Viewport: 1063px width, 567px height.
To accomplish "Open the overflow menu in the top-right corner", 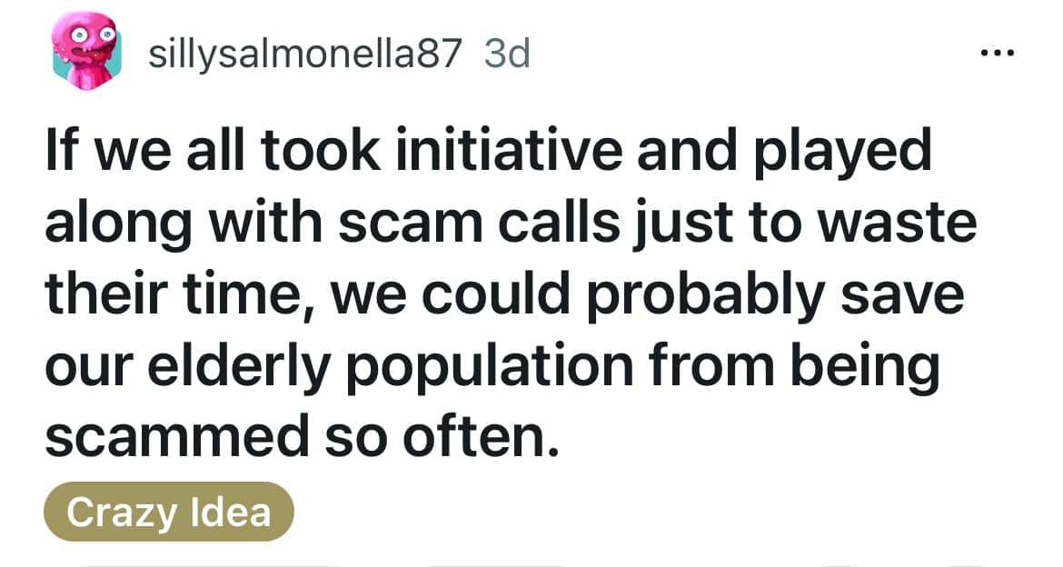I will click(x=998, y=52).
